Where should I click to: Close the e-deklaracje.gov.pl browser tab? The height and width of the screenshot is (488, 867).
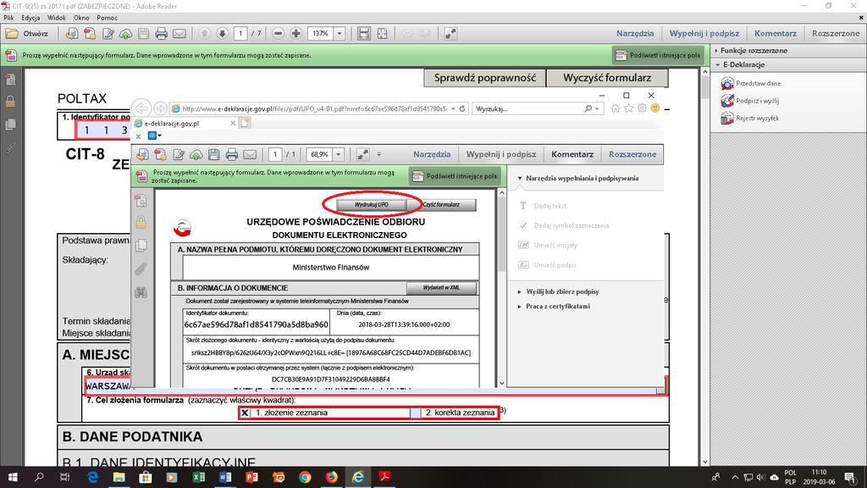233,124
